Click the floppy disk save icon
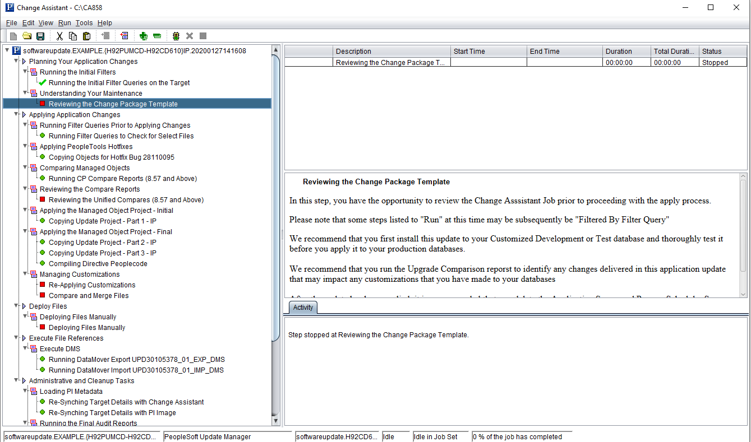Screen dimensions: 751x442 [40, 36]
